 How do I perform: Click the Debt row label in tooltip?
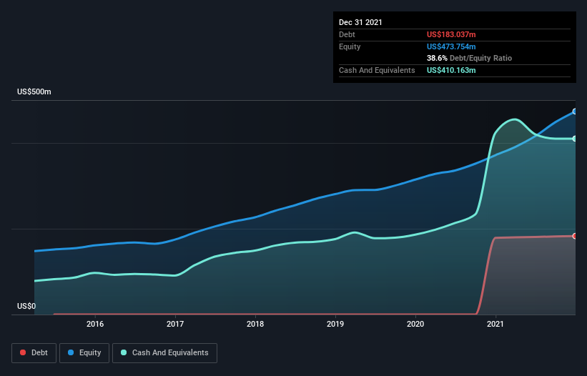point(347,34)
